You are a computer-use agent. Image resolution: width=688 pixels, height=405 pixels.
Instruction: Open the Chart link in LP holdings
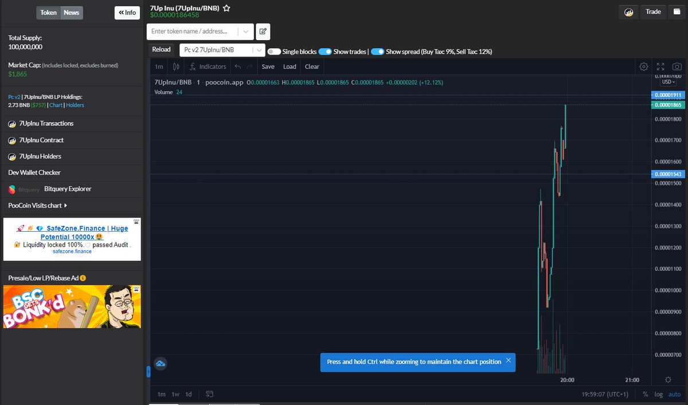coord(56,106)
